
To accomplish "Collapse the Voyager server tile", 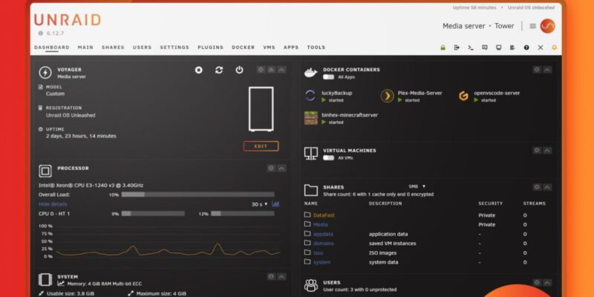I will pyautogui.click(x=282, y=70).
